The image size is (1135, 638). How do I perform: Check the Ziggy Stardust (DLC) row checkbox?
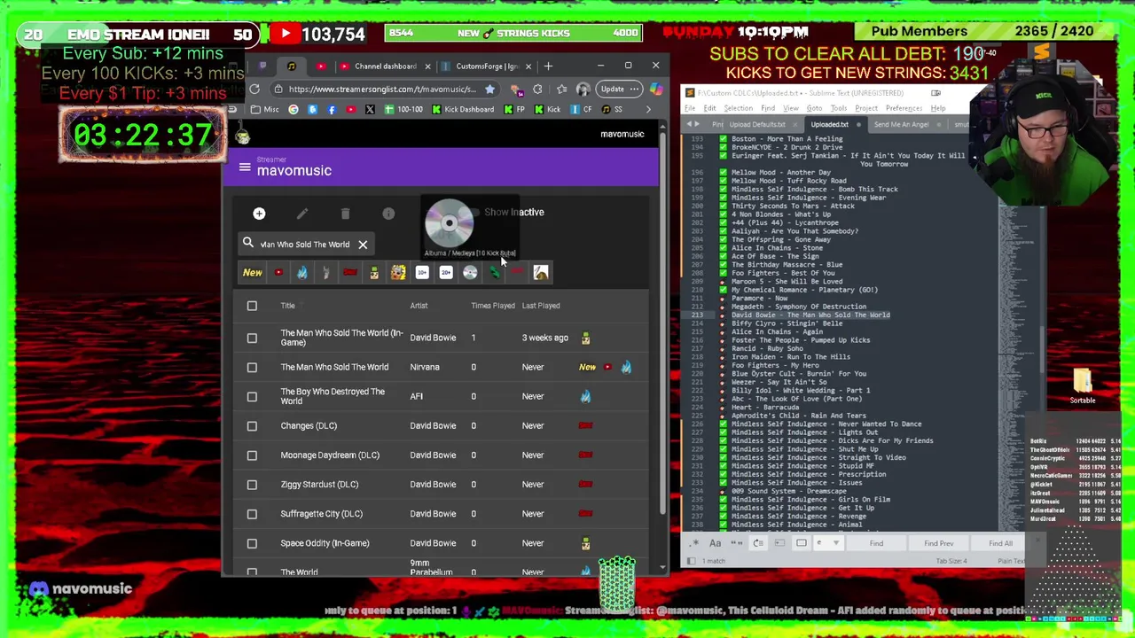point(252,485)
